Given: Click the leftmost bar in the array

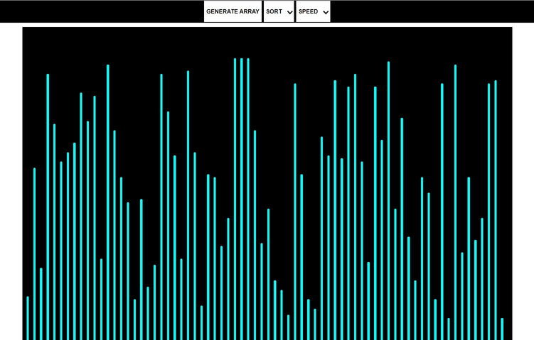Looking at the screenshot, I should (x=28, y=318).
